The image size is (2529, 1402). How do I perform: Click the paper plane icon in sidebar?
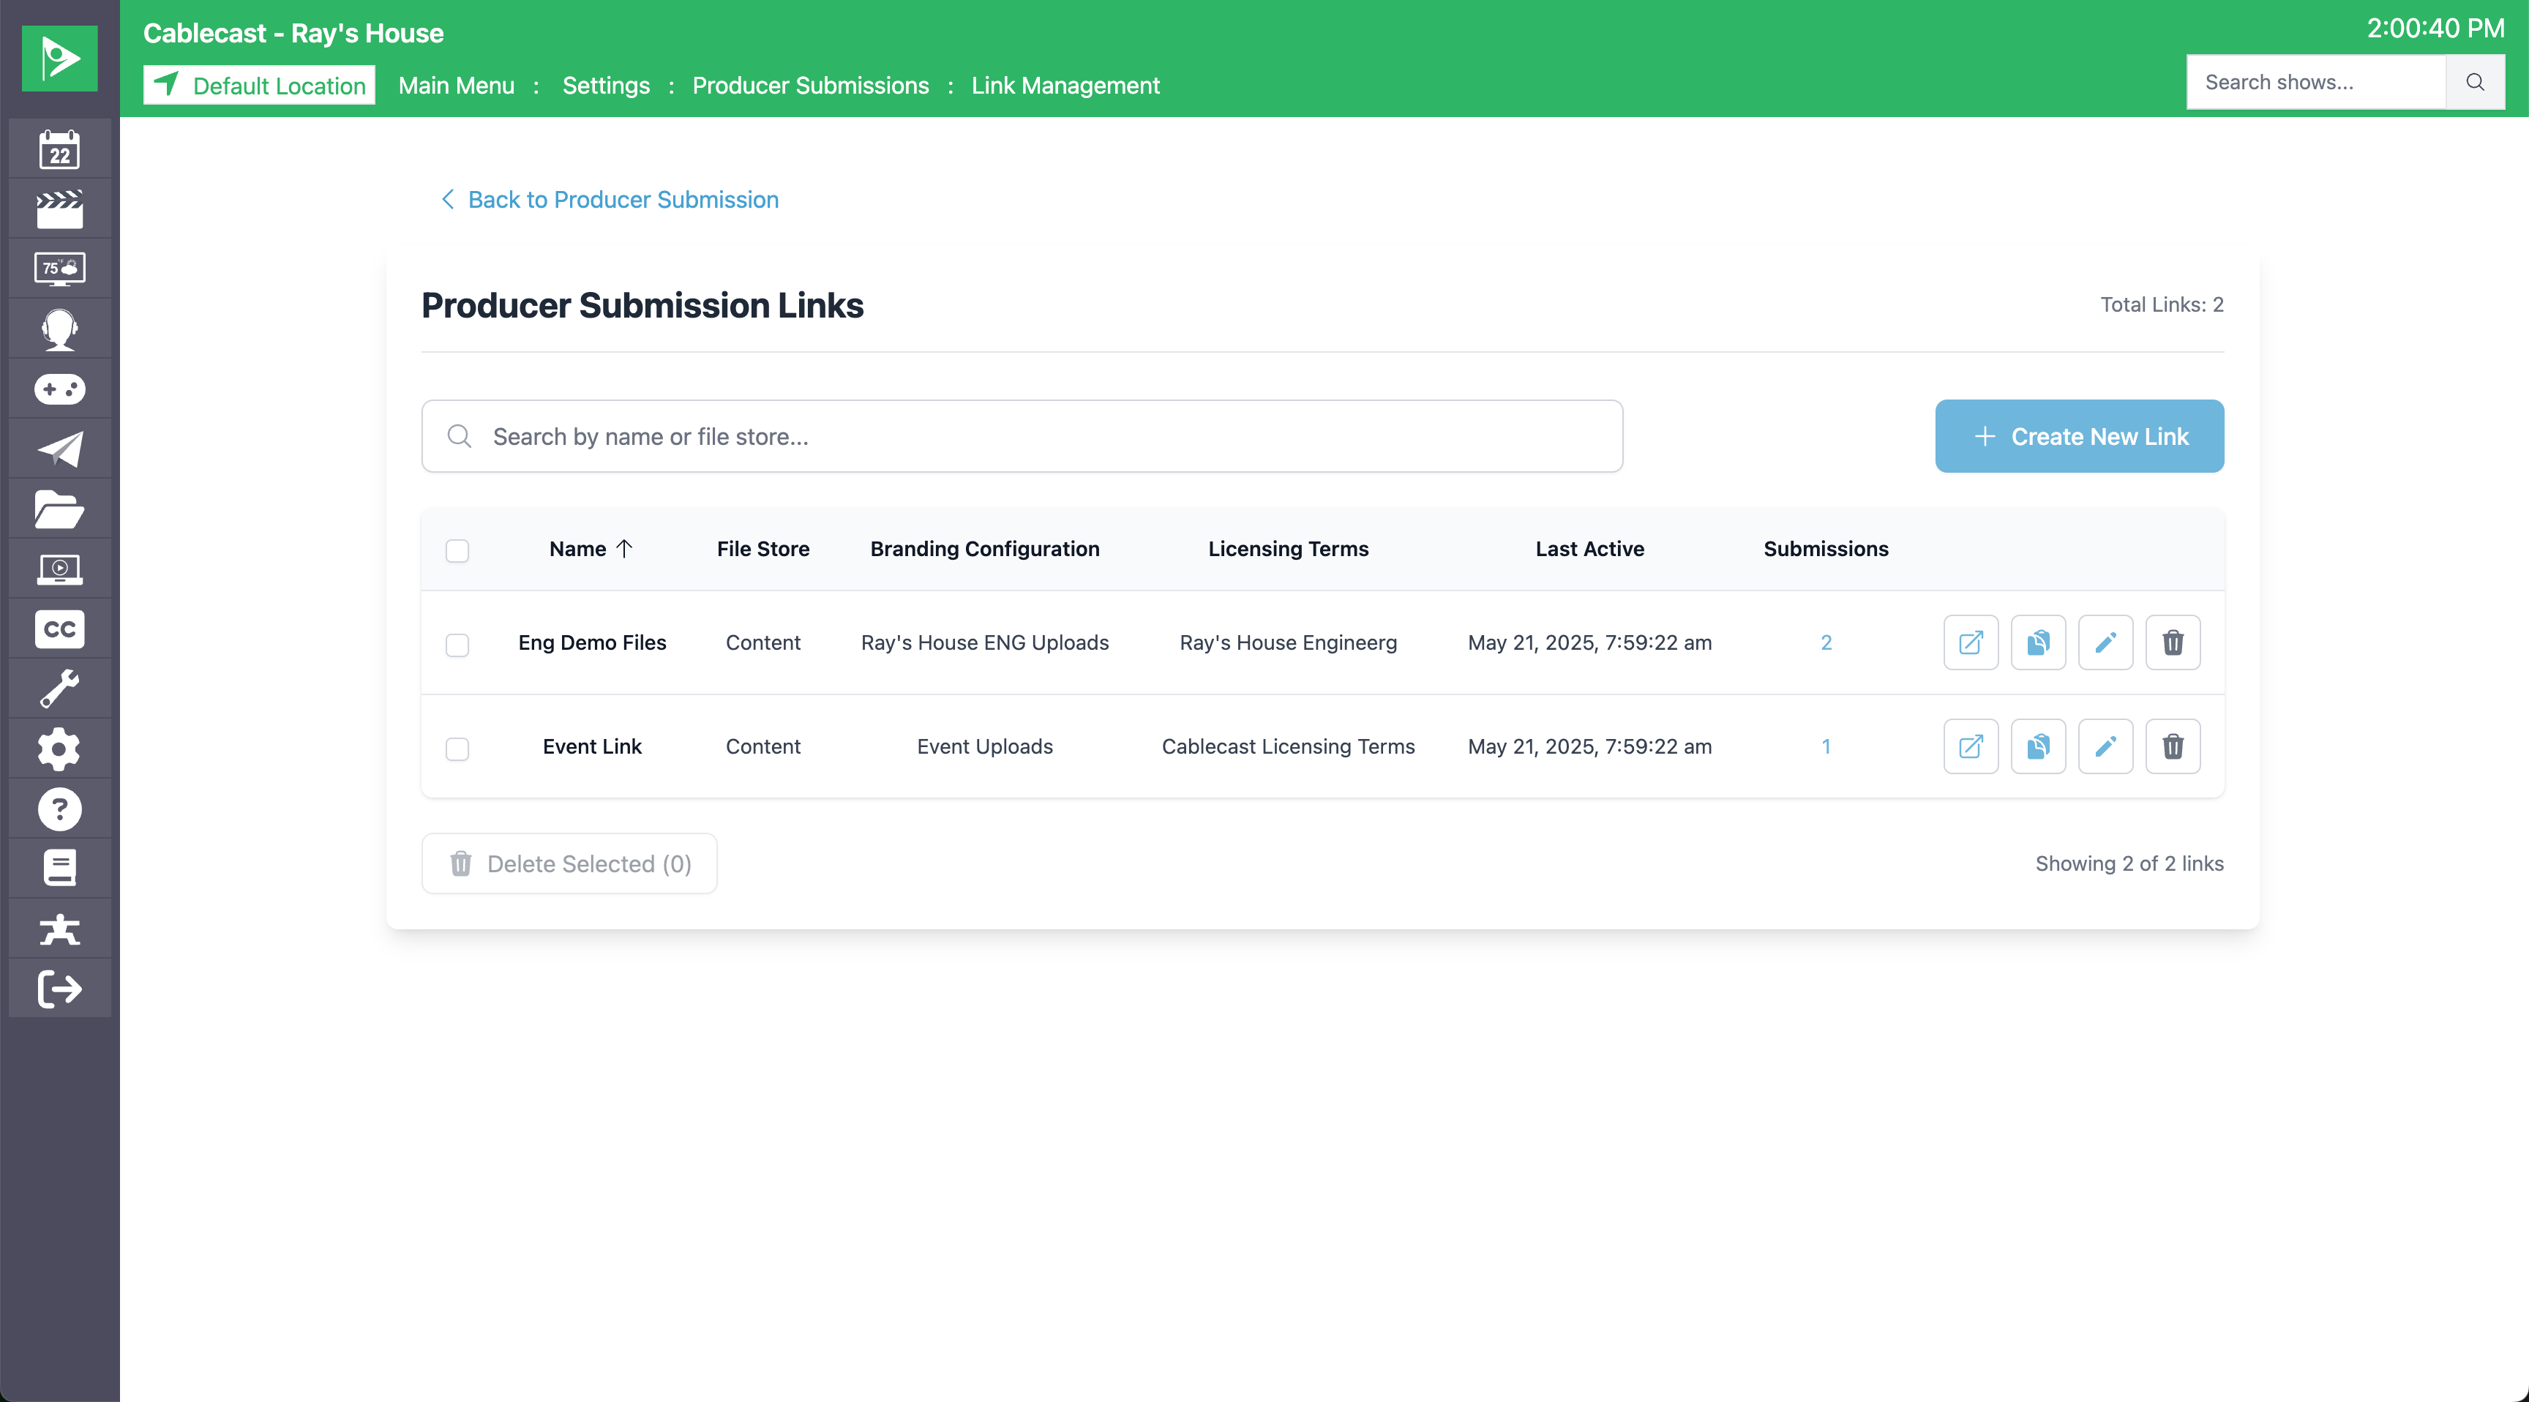[x=59, y=450]
